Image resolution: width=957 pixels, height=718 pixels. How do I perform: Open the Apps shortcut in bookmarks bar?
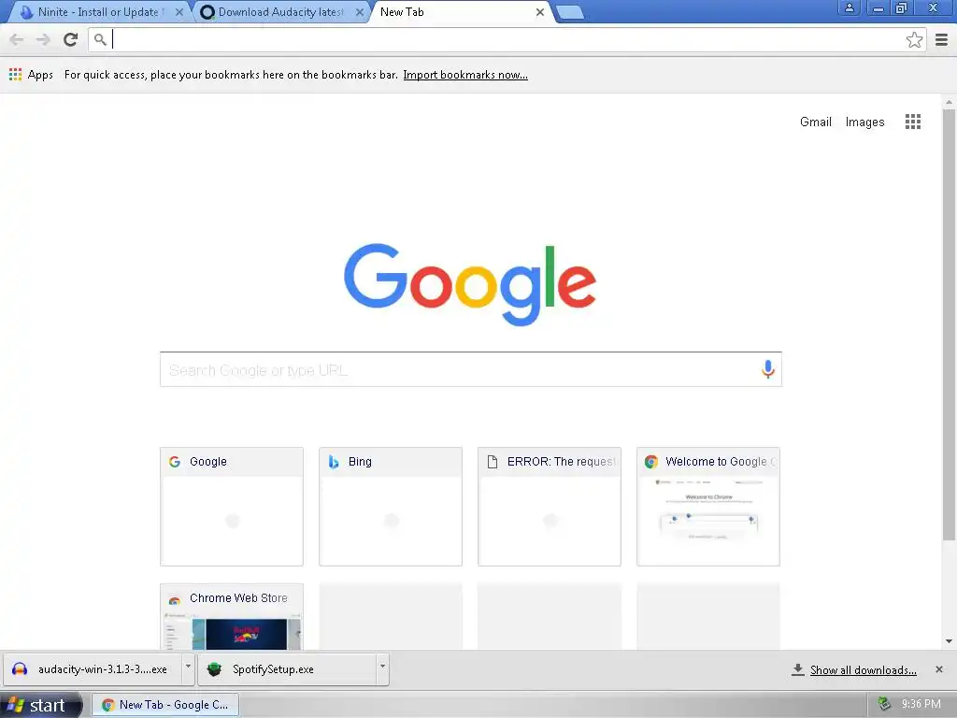pos(31,75)
